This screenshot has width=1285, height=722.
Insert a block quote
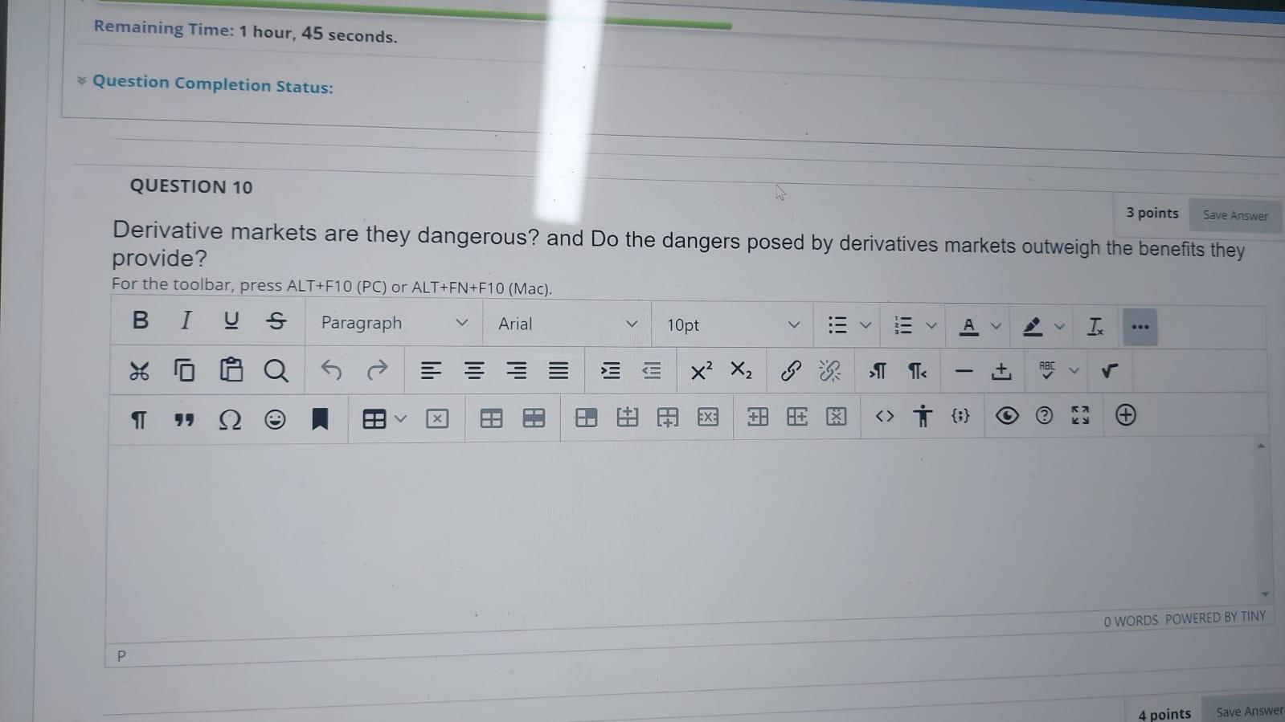(184, 420)
